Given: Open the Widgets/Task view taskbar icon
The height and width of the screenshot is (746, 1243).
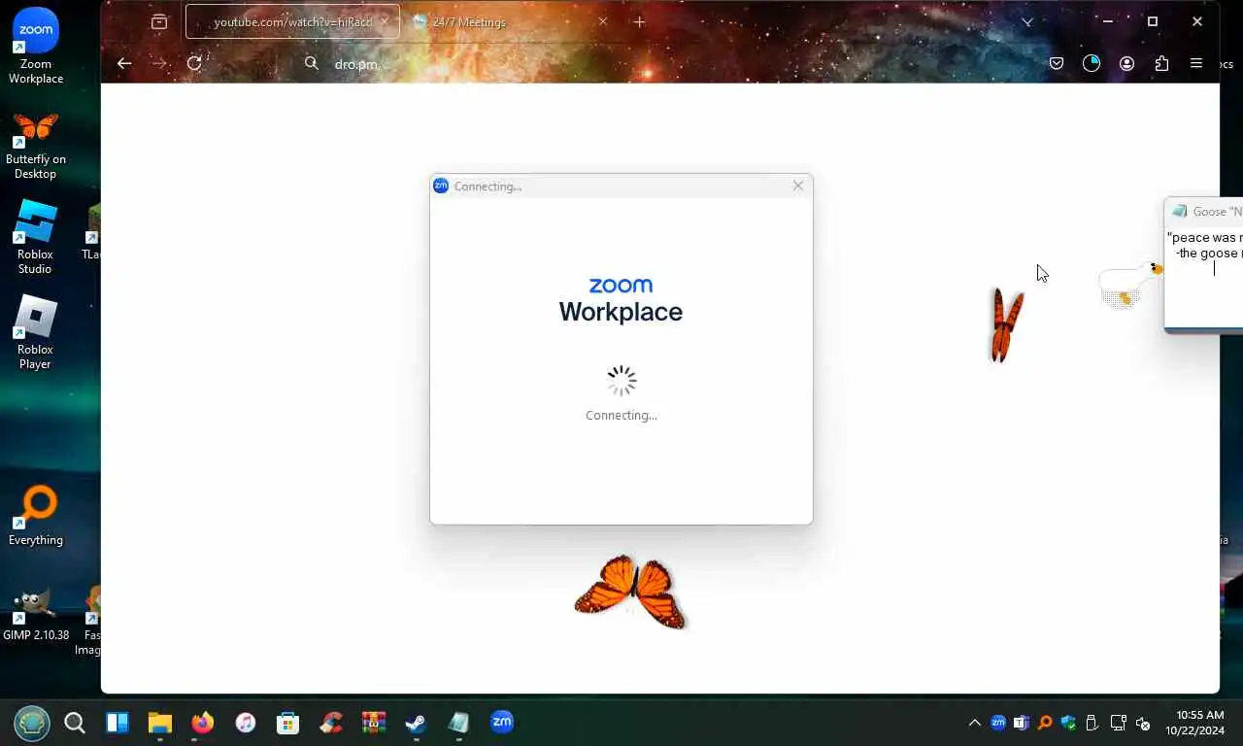Looking at the screenshot, I should click(x=118, y=723).
